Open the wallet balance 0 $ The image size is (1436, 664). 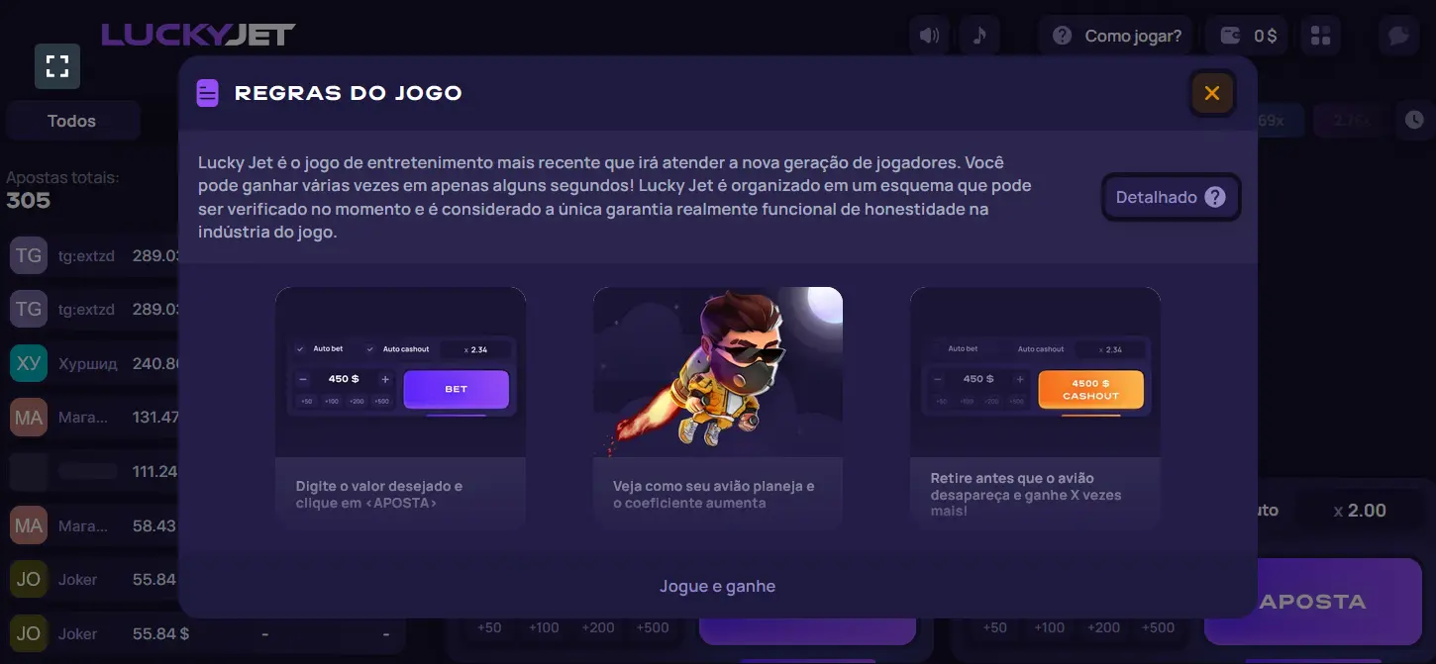(1247, 36)
